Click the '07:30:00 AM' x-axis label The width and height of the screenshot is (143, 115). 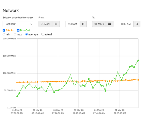click(79, 113)
